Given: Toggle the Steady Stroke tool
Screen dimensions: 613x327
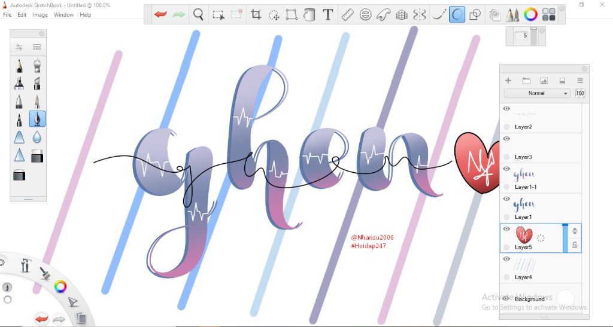Looking at the screenshot, I should pyautogui.click(x=439, y=15).
